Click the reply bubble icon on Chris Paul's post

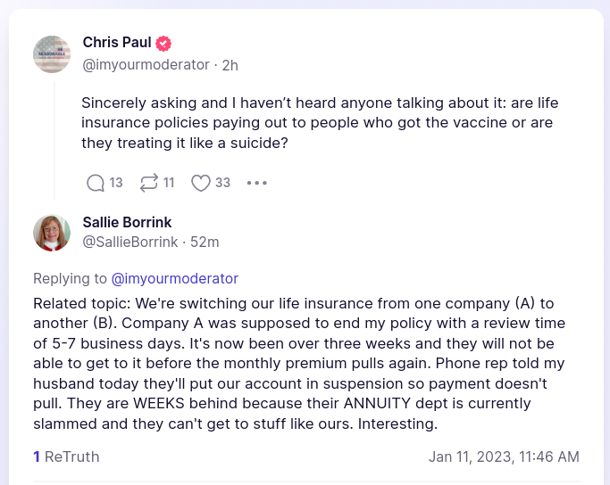click(96, 183)
